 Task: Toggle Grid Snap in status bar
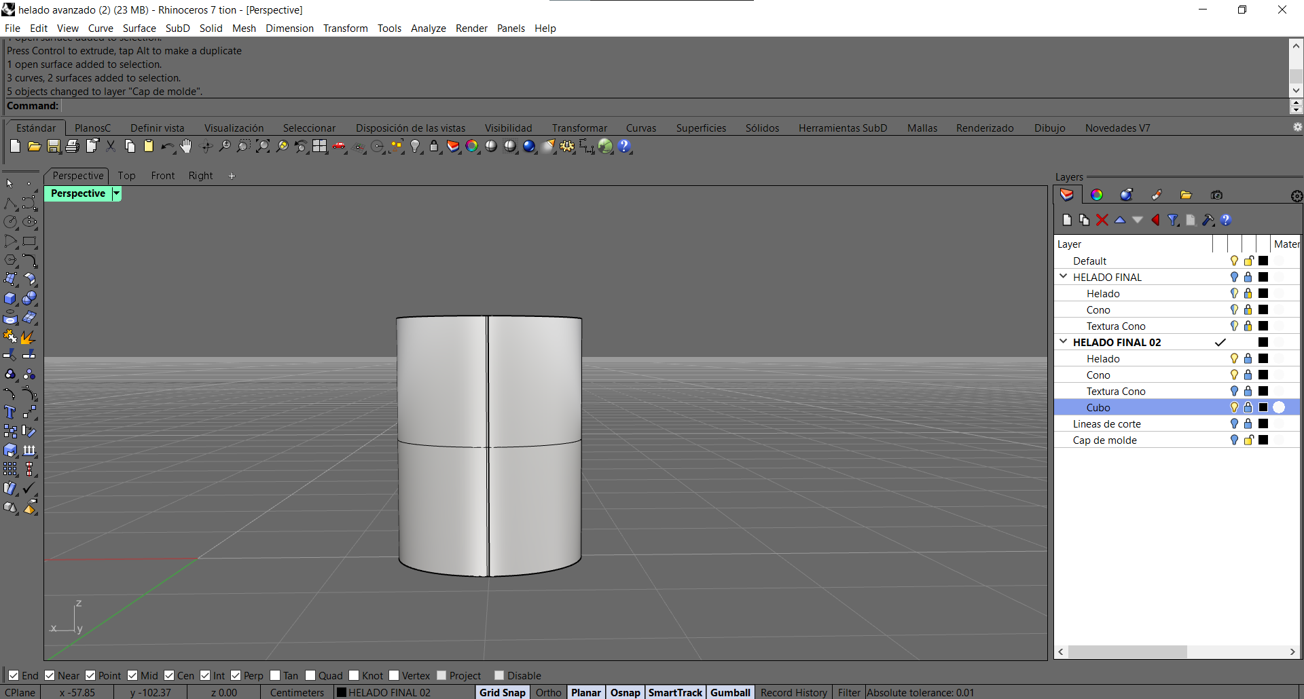[503, 692]
